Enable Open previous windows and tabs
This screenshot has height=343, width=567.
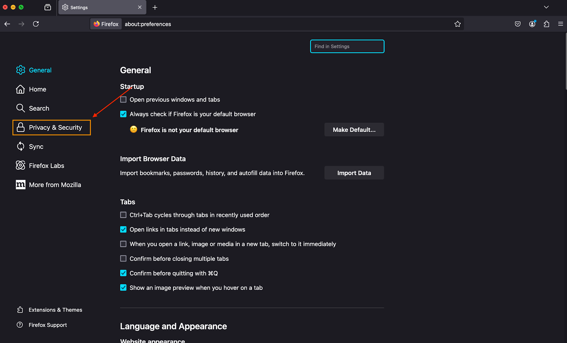pyautogui.click(x=123, y=99)
